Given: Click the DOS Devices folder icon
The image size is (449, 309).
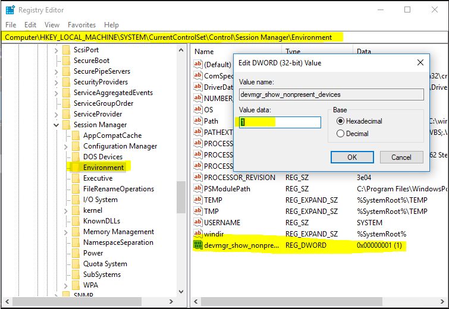Looking at the screenshot, I should [x=76, y=157].
